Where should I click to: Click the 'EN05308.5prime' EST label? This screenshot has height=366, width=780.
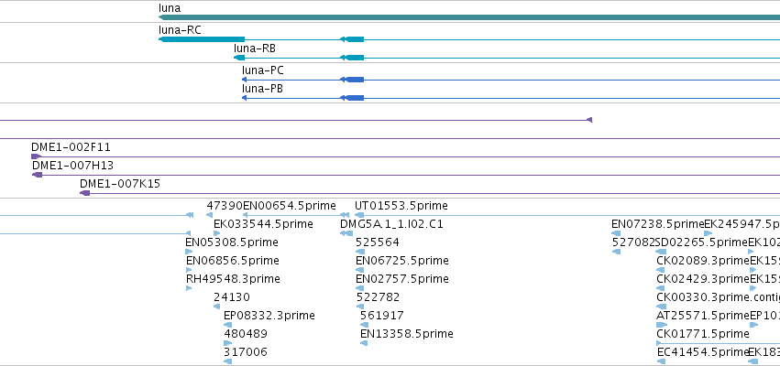[x=232, y=242]
